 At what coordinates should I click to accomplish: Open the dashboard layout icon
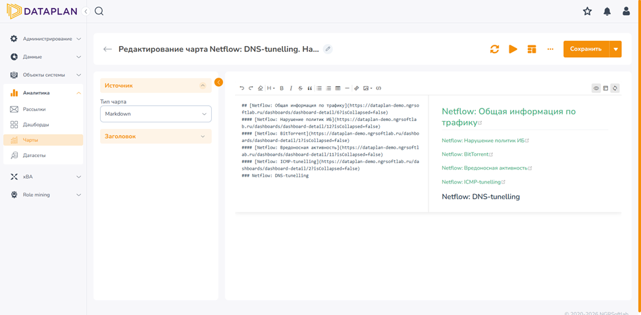(x=532, y=49)
